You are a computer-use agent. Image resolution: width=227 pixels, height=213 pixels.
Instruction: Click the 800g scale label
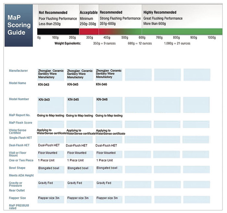176,38
